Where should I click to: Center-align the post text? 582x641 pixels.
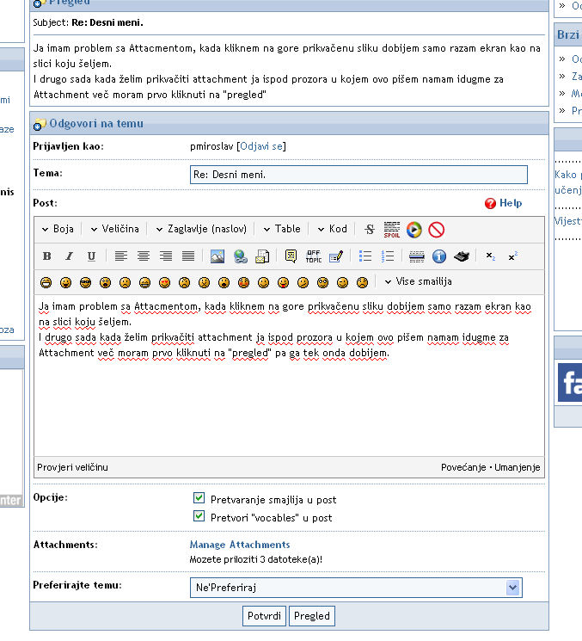(144, 256)
